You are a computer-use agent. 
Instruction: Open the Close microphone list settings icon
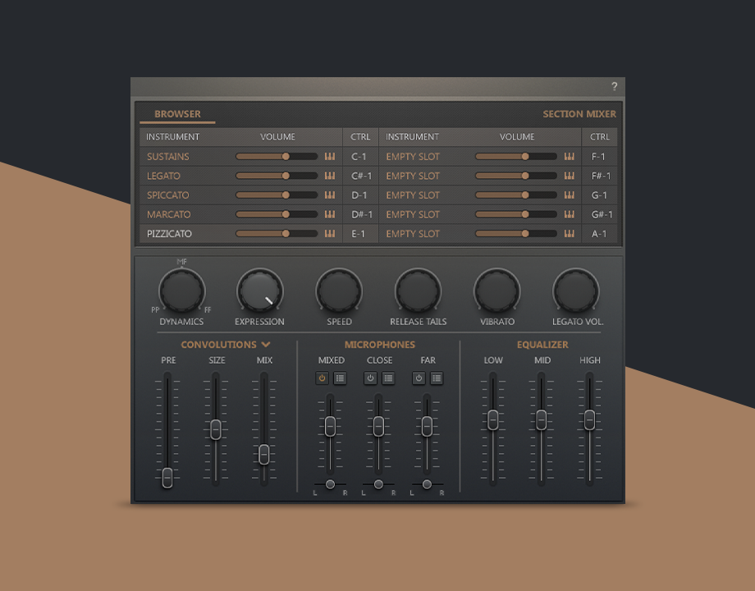point(388,378)
